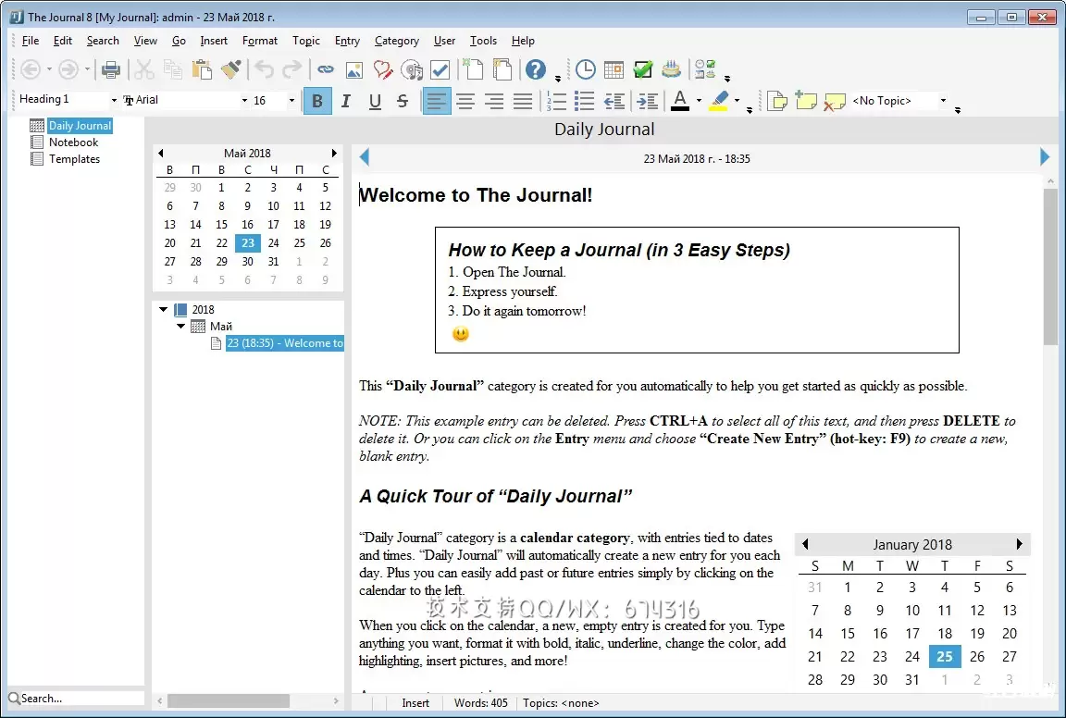This screenshot has width=1066, height=718.
Task: Collapse the Май month tree node
Action: pyautogui.click(x=180, y=327)
